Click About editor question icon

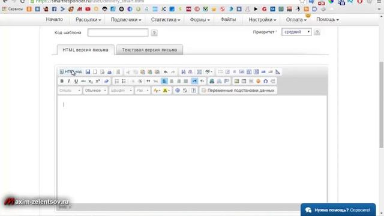coord(193,91)
